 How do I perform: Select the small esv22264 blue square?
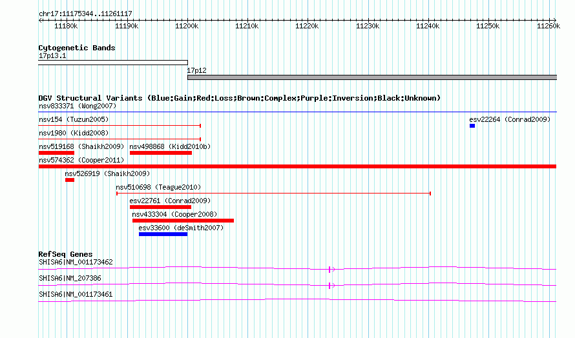pyautogui.click(x=472, y=126)
